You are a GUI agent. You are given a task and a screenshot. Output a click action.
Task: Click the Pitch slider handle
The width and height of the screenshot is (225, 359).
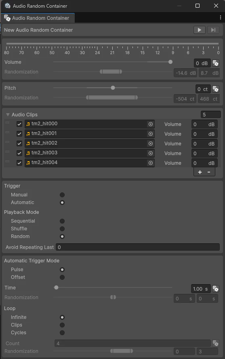click(113, 88)
